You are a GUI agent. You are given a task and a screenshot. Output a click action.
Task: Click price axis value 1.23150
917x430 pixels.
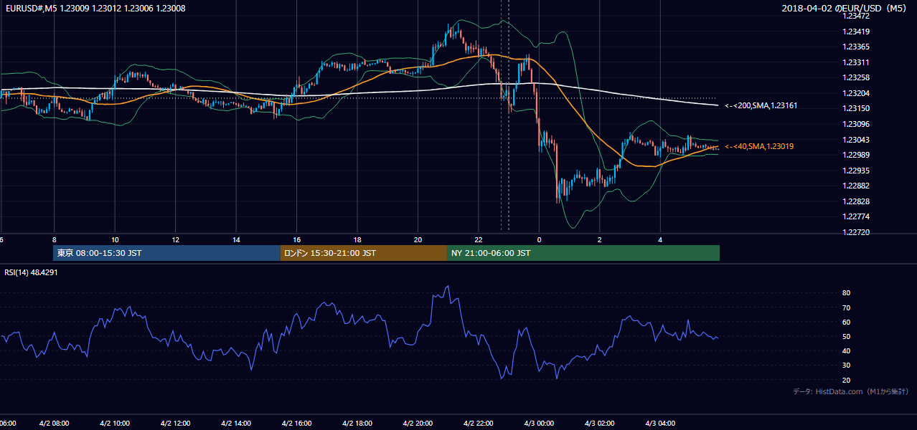[x=855, y=108]
